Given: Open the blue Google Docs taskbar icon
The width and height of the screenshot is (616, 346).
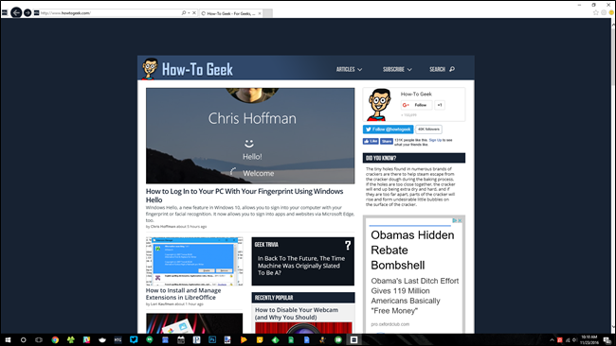Looking at the screenshot, I should (306, 339).
